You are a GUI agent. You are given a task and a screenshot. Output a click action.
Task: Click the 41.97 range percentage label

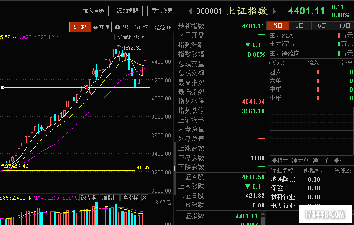point(143,168)
